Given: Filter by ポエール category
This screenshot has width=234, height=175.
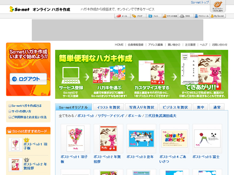Looking at the screenshot, I should click(x=135, y=116).
